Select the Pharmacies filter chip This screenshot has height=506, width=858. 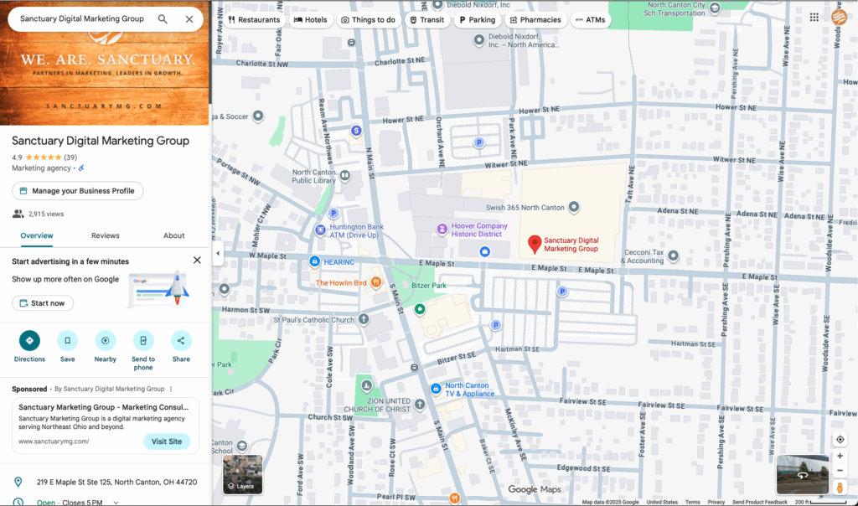pyautogui.click(x=535, y=20)
